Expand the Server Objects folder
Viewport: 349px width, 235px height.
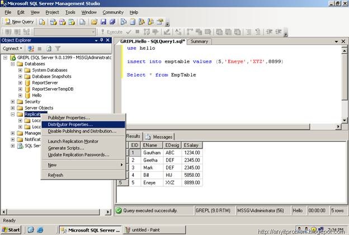pos(13,108)
